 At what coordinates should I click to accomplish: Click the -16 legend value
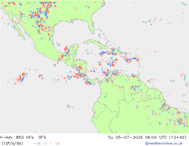click(37, 144)
